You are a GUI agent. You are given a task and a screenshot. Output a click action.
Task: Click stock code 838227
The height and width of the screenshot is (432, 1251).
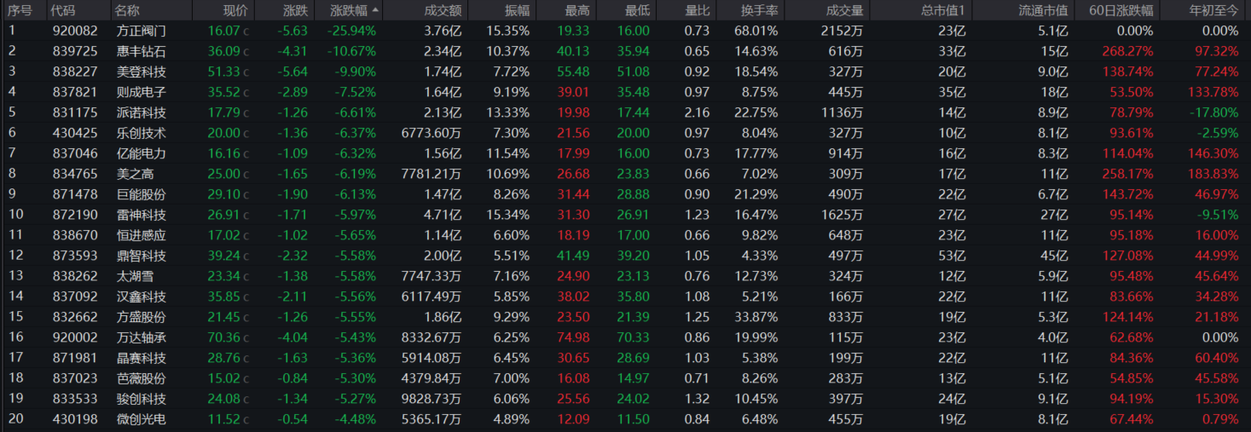tap(75, 72)
